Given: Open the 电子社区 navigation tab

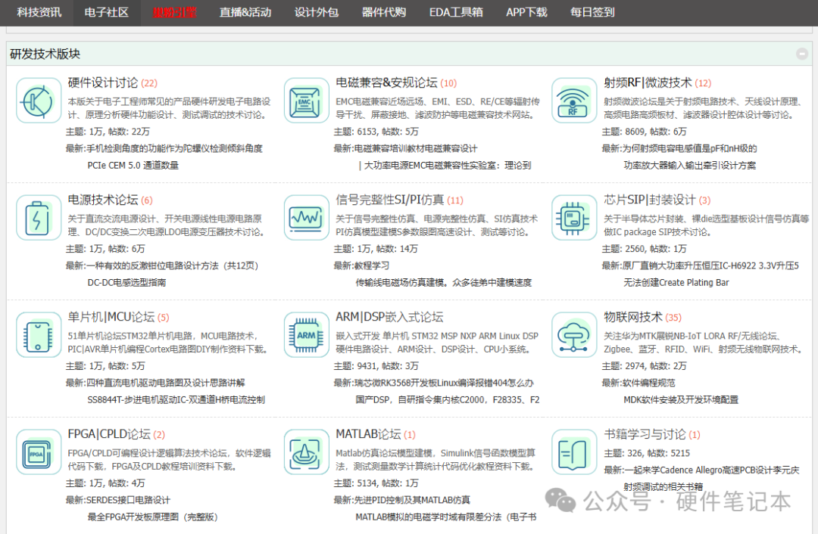Looking at the screenshot, I should pos(106,12).
